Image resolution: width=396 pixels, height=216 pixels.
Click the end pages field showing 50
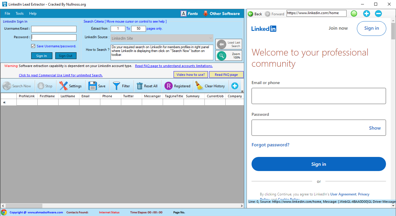tap(139, 29)
